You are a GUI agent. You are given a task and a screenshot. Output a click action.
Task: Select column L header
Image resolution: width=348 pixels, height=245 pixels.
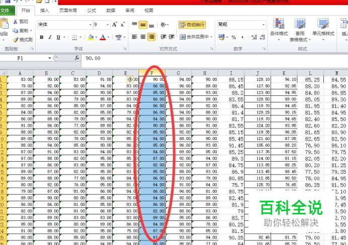[x=310, y=73]
